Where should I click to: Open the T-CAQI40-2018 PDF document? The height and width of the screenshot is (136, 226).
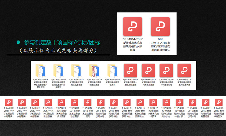click(x=61, y=102)
